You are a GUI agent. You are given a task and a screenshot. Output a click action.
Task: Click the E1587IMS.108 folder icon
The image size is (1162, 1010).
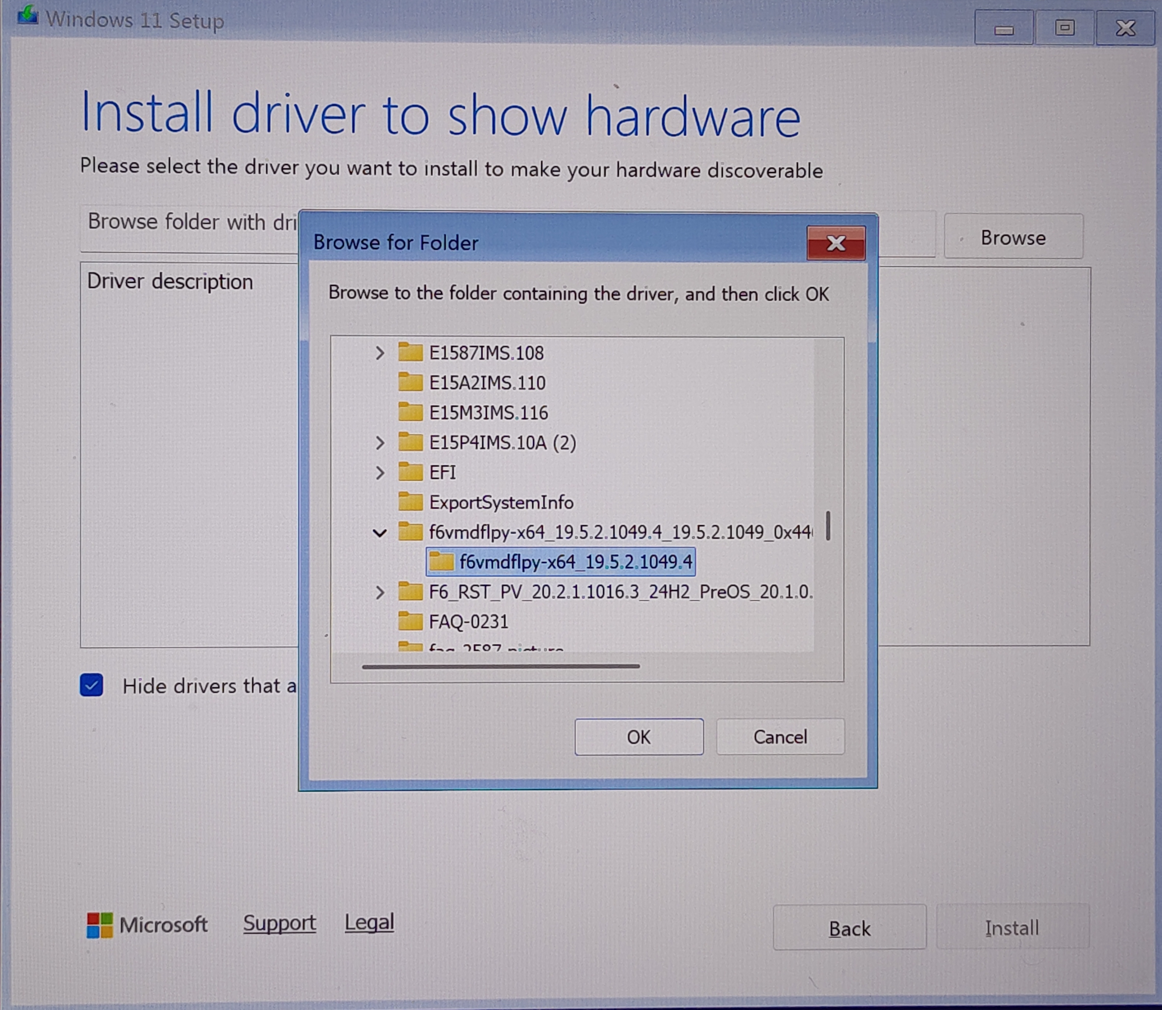coord(410,352)
